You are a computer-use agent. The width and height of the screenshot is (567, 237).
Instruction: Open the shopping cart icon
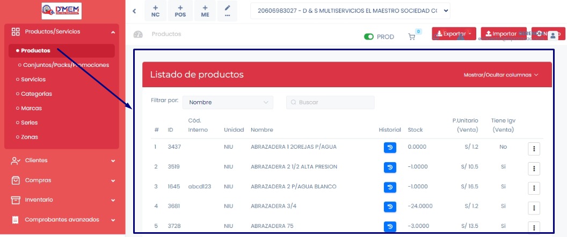pos(412,37)
